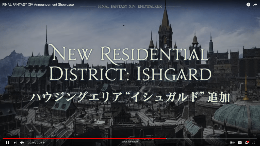Click the Japanese caption text in the video

click(130, 97)
